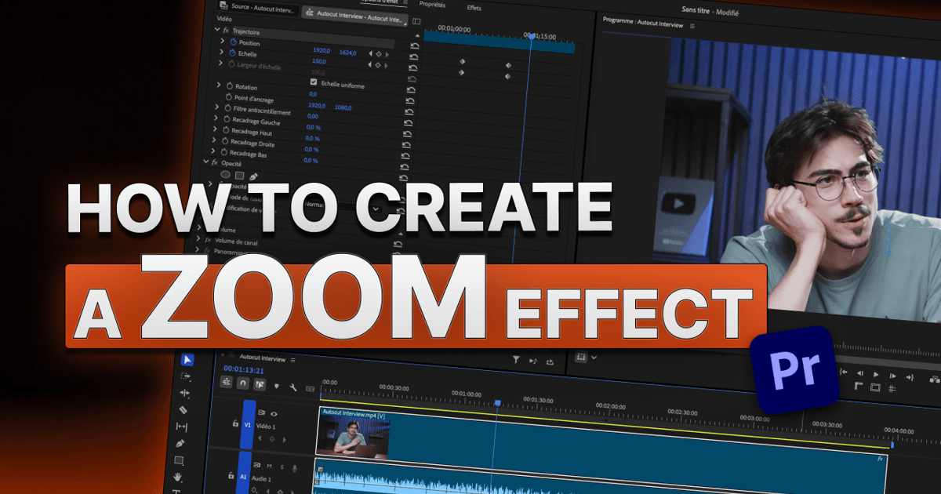
Task: Select the Hand tool in the tools panel
Action: click(180, 476)
